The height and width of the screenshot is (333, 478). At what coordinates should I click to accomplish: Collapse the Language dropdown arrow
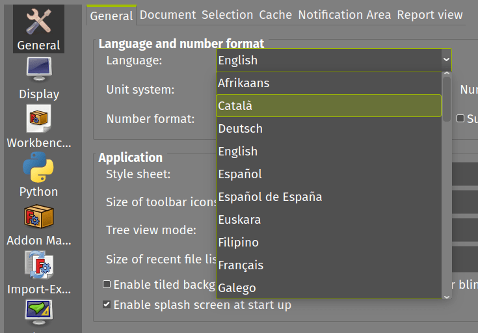pyautogui.click(x=445, y=60)
